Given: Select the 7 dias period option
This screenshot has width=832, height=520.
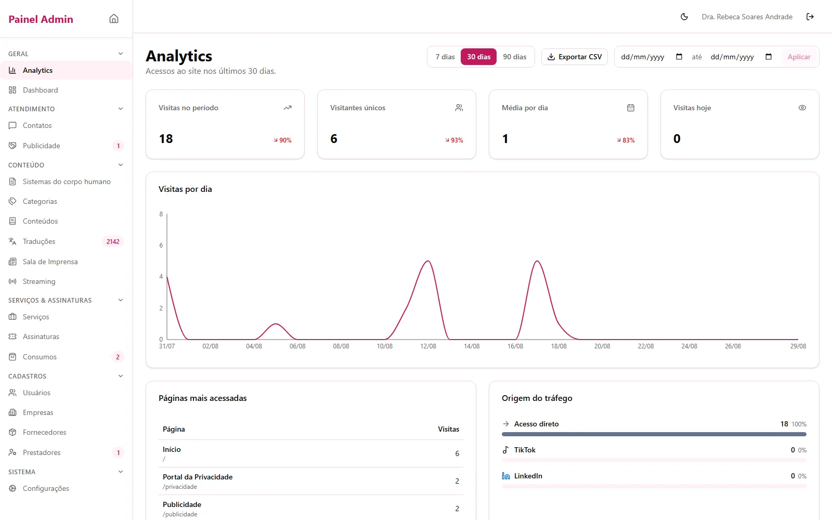Looking at the screenshot, I should (445, 57).
